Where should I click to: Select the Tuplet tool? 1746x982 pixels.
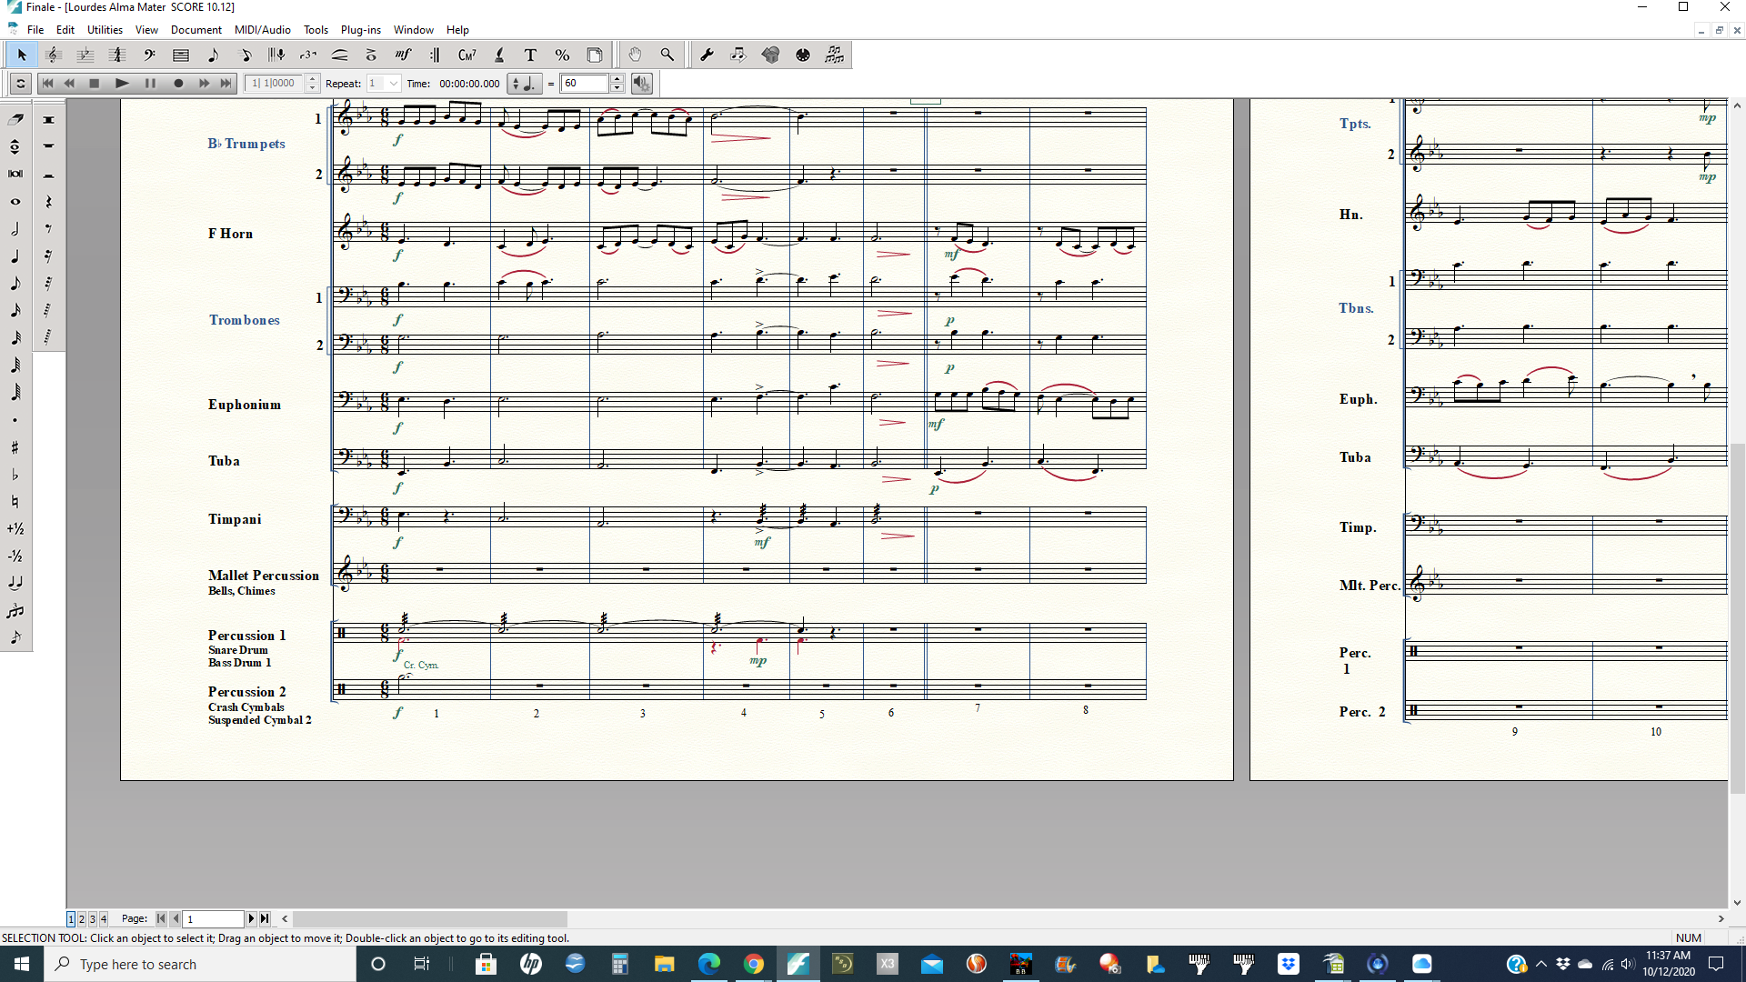coord(308,55)
